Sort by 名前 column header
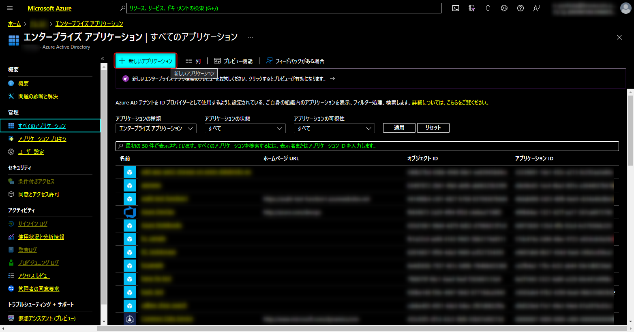634x332 pixels. [125, 159]
